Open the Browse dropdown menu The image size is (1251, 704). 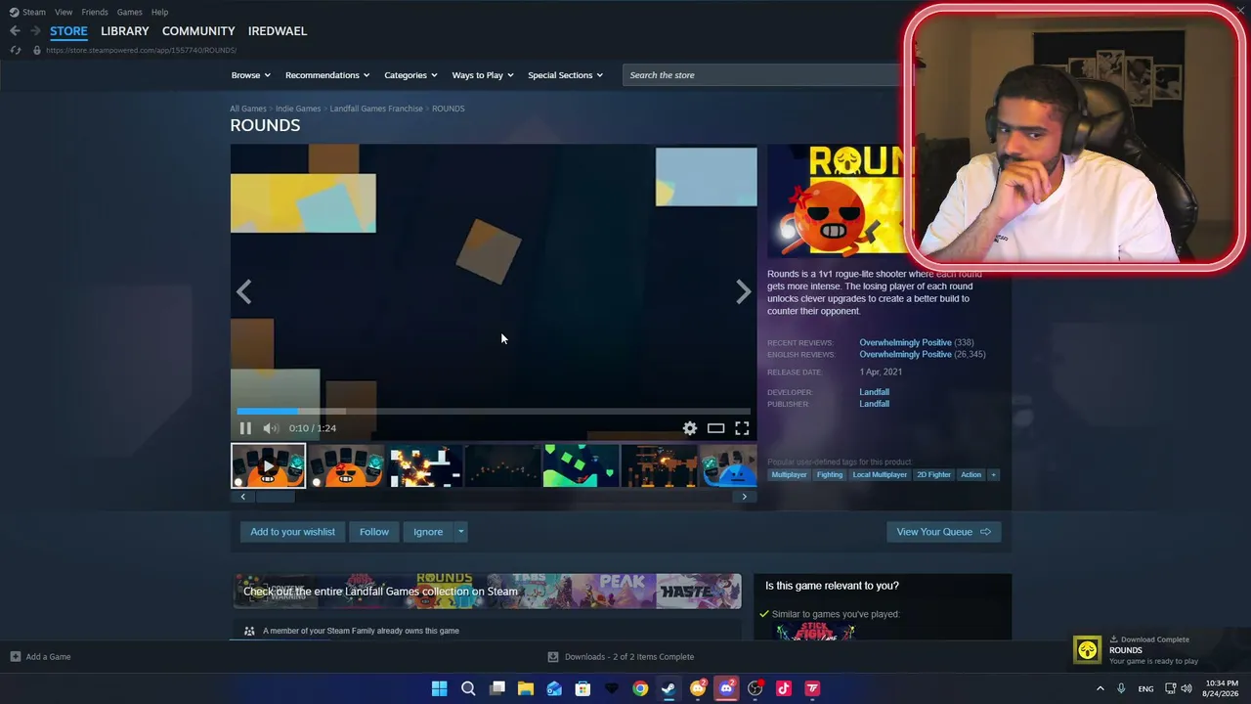(x=251, y=75)
